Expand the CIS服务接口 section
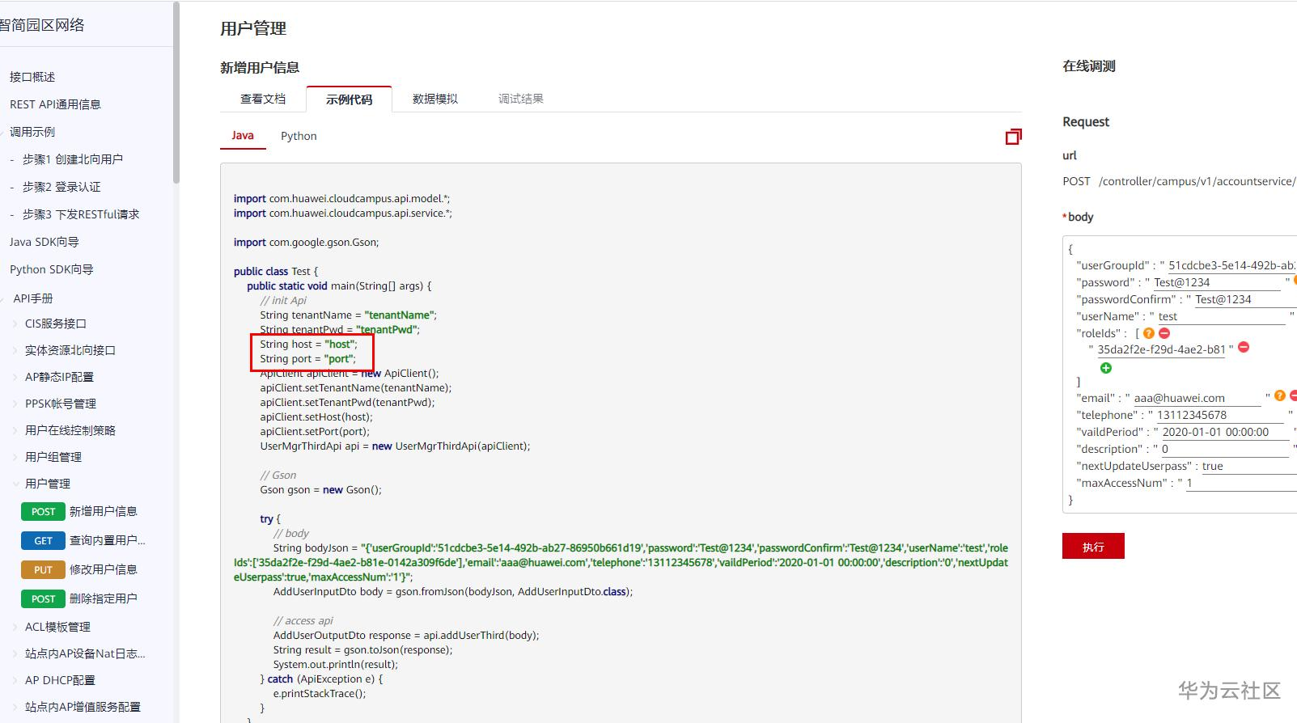This screenshot has width=1297, height=723. click(15, 323)
